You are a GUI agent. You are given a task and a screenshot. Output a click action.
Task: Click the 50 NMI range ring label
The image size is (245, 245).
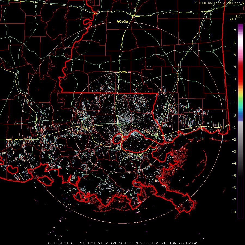click(122, 72)
